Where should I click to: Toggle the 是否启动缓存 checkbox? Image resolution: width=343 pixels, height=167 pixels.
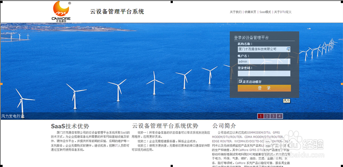pos(241,81)
